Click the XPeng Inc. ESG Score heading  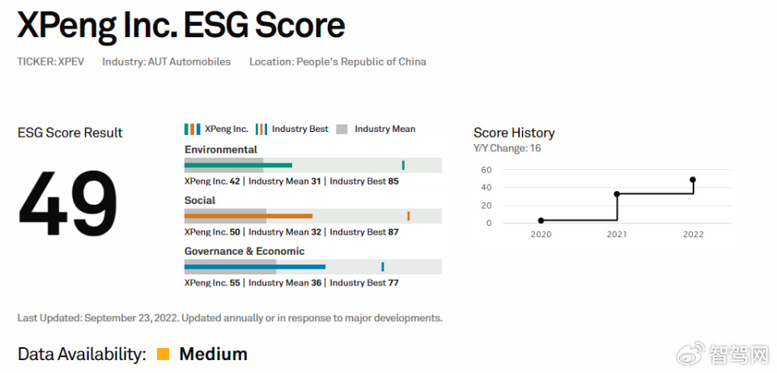coord(180,25)
